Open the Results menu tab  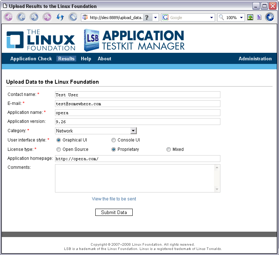tap(67, 59)
